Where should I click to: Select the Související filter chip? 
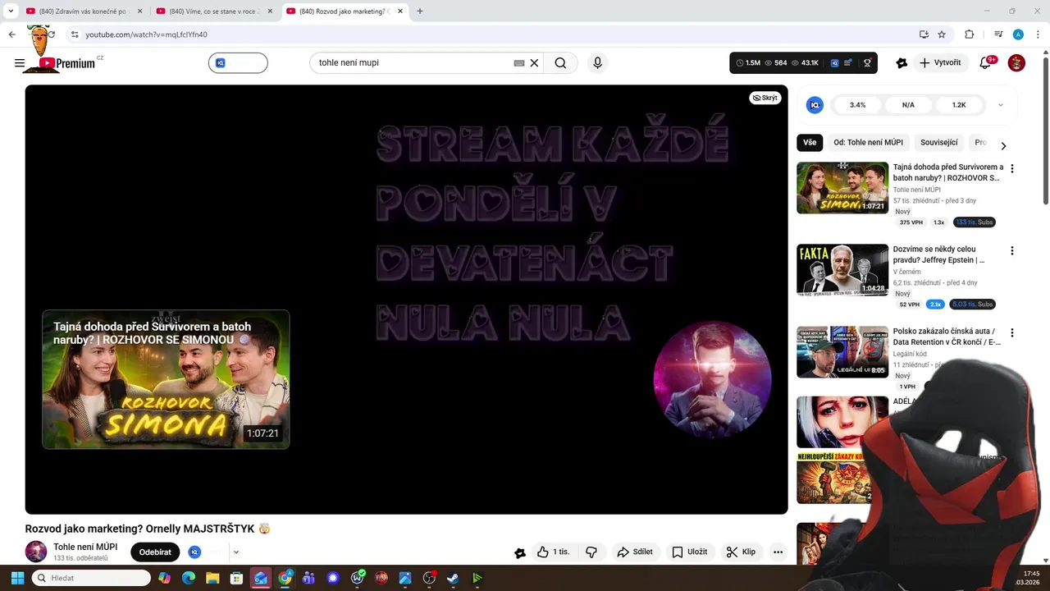pyautogui.click(x=938, y=142)
